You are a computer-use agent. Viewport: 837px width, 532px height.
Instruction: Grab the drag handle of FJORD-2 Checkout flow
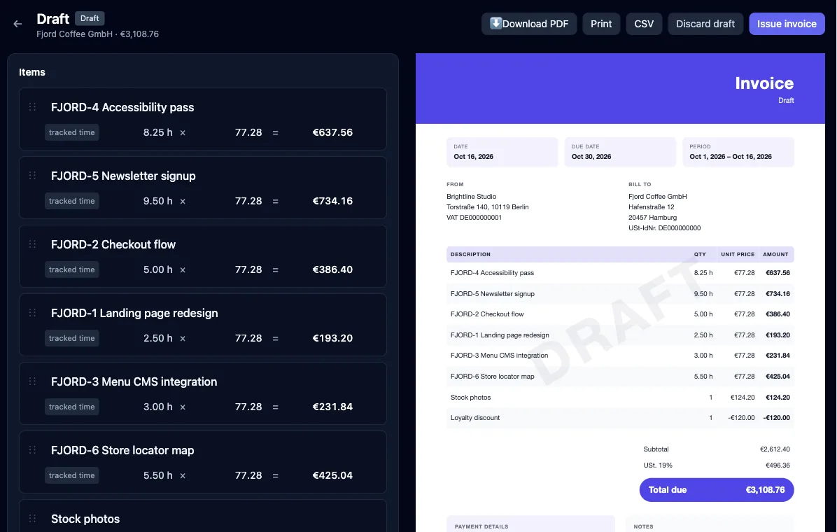pos(33,244)
